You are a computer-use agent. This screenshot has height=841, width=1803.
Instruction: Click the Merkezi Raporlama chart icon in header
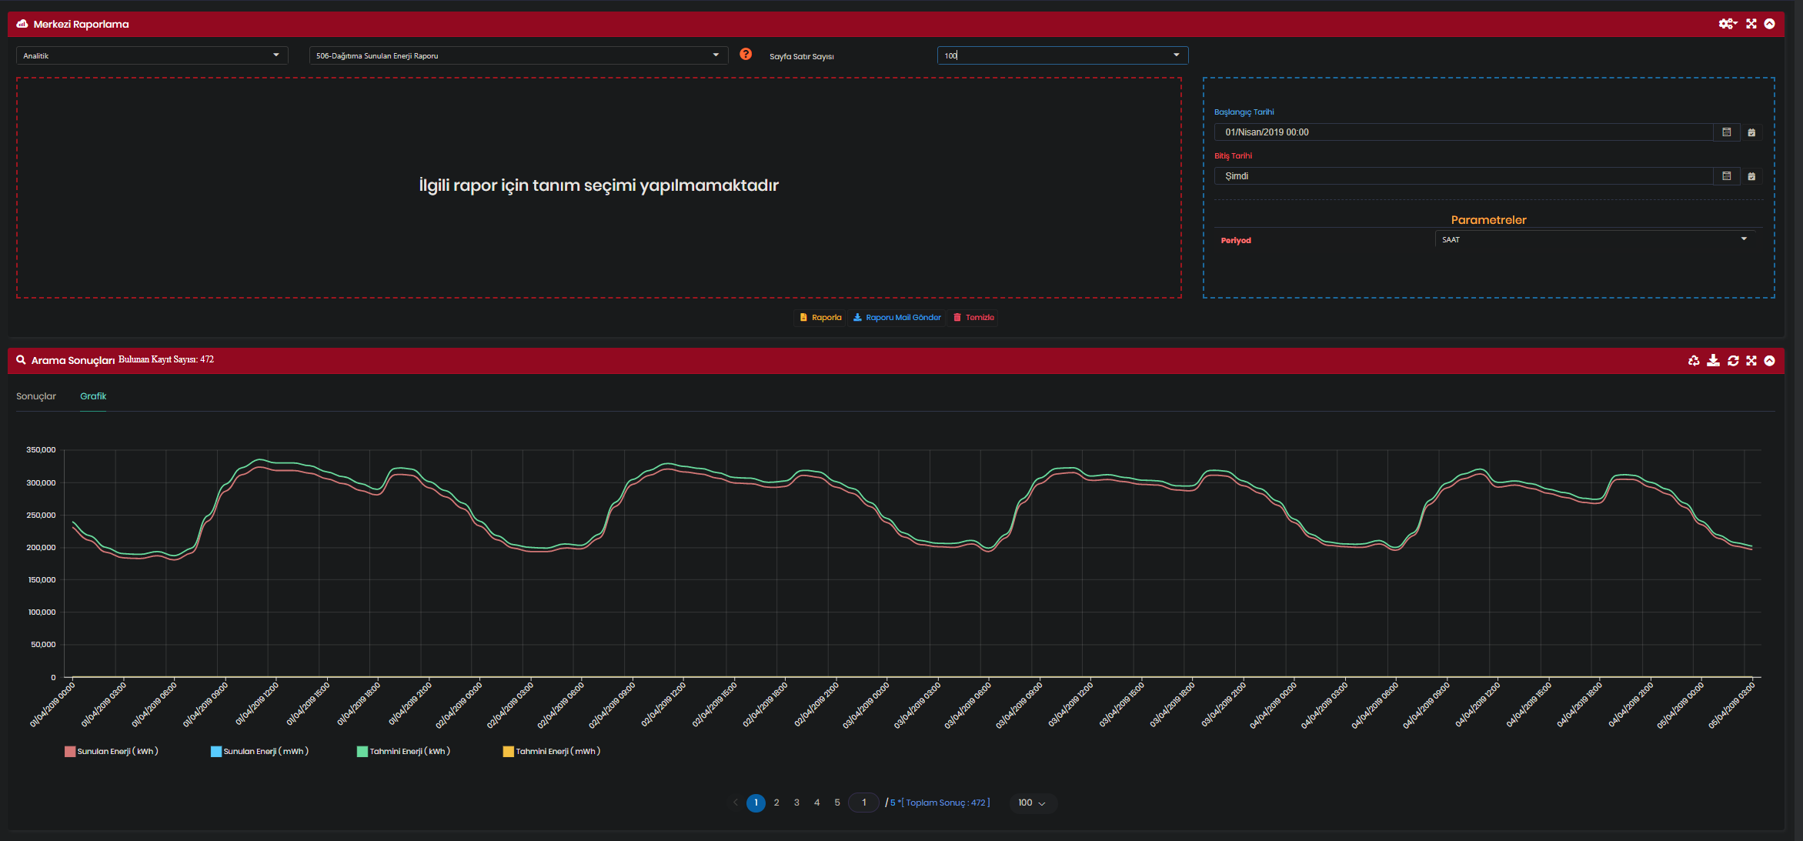pos(22,24)
